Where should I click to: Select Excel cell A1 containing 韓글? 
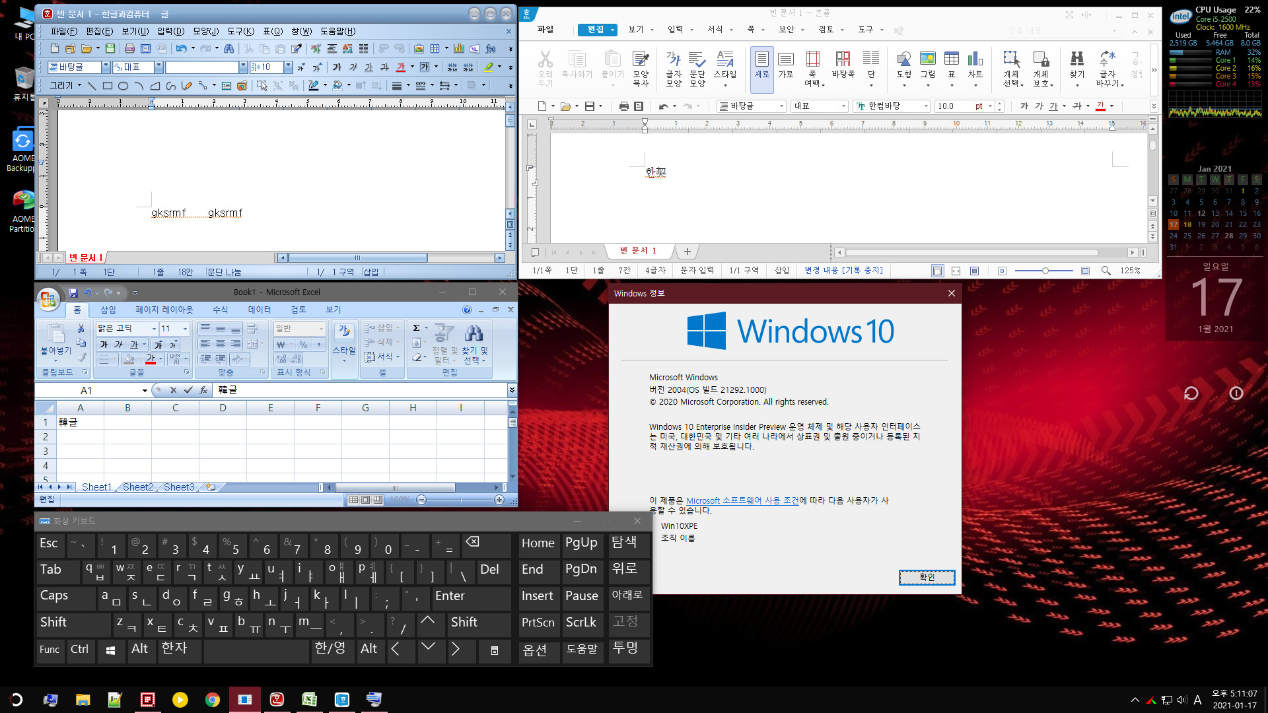pyautogui.click(x=80, y=422)
